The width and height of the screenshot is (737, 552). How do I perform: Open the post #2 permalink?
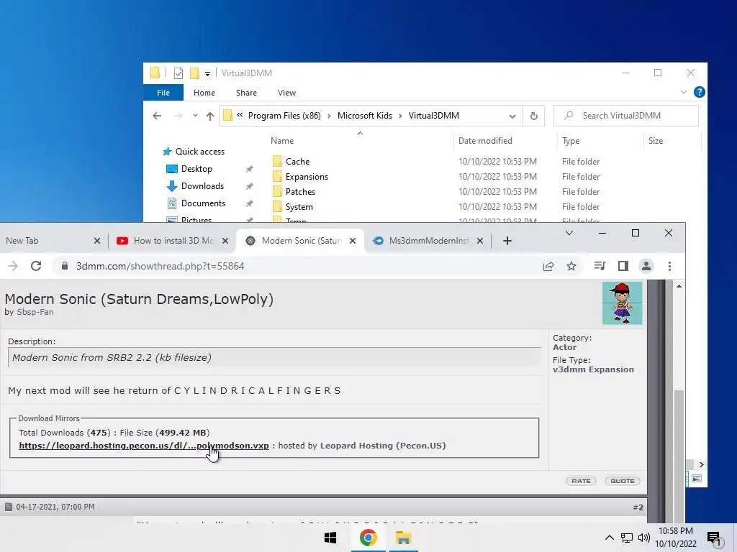(638, 507)
